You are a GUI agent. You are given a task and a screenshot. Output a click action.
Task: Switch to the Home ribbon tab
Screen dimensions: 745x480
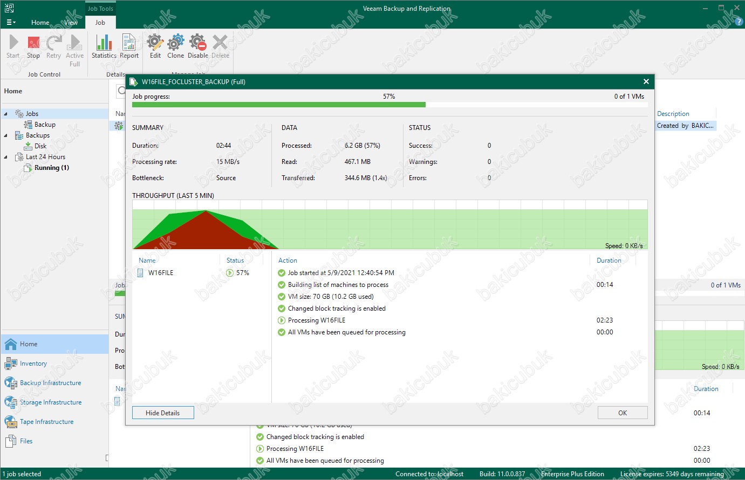(x=40, y=23)
